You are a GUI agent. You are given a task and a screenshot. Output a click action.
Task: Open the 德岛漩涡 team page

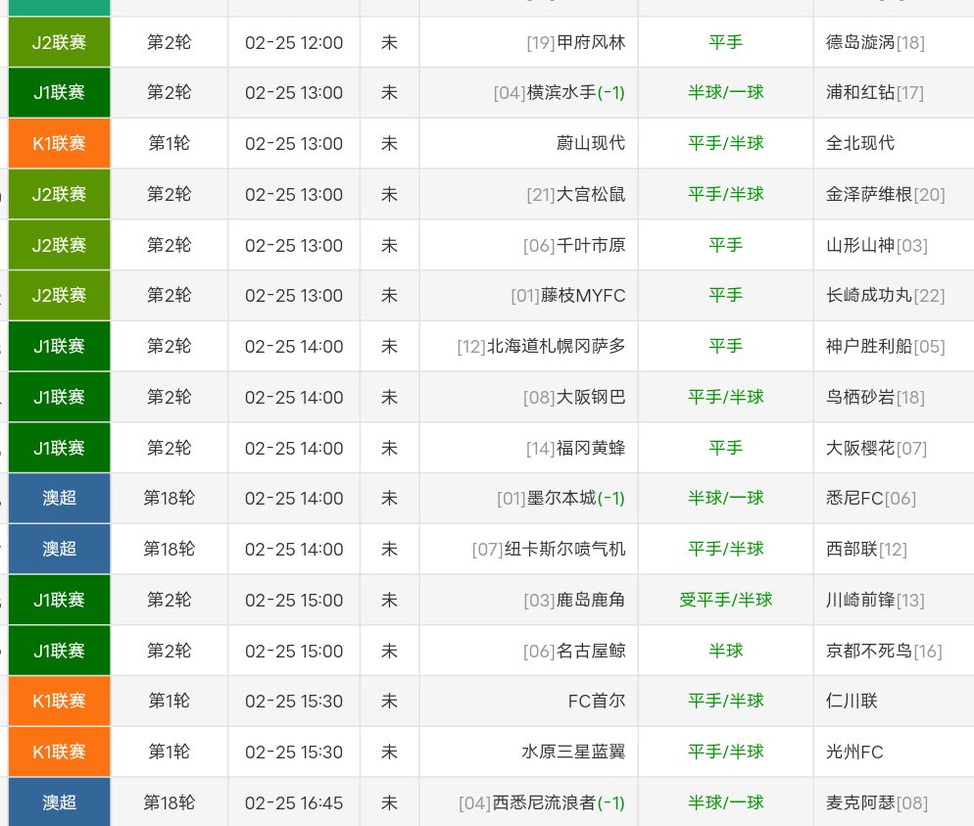[861, 42]
